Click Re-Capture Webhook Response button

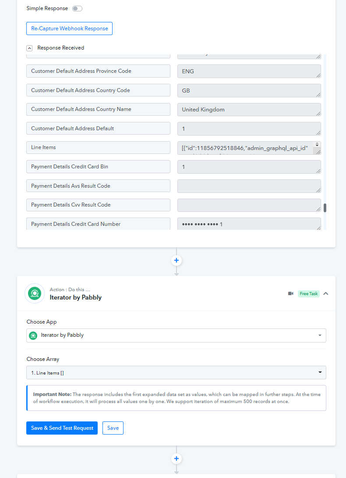(70, 29)
